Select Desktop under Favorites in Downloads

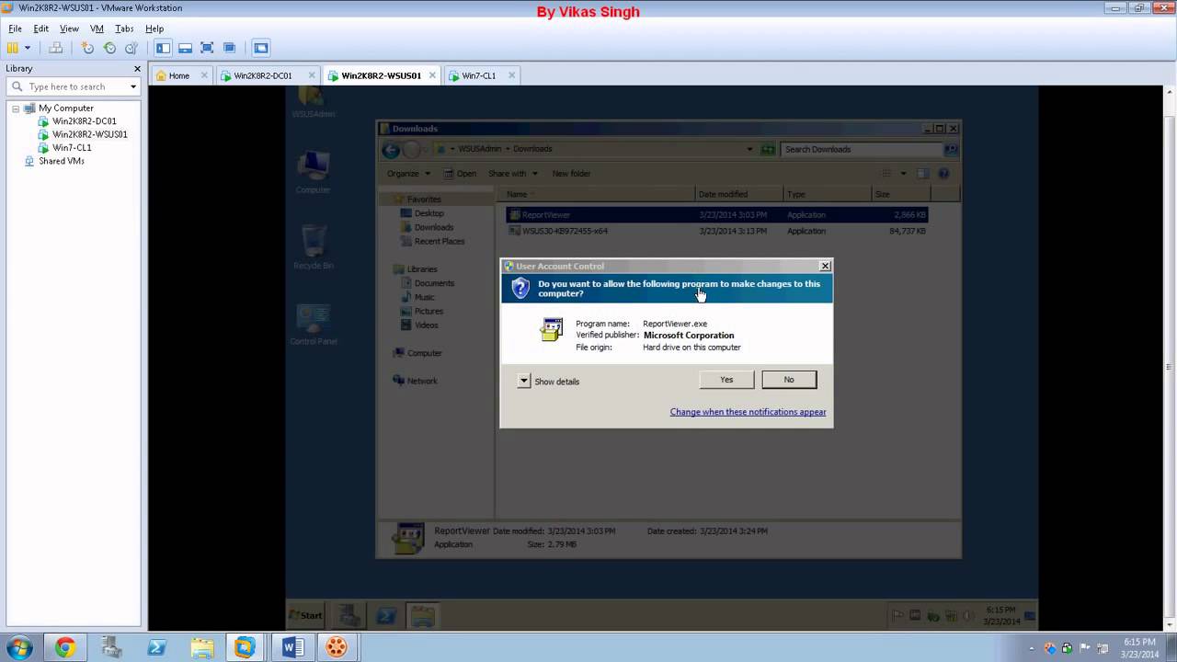click(x=429, y=213)
